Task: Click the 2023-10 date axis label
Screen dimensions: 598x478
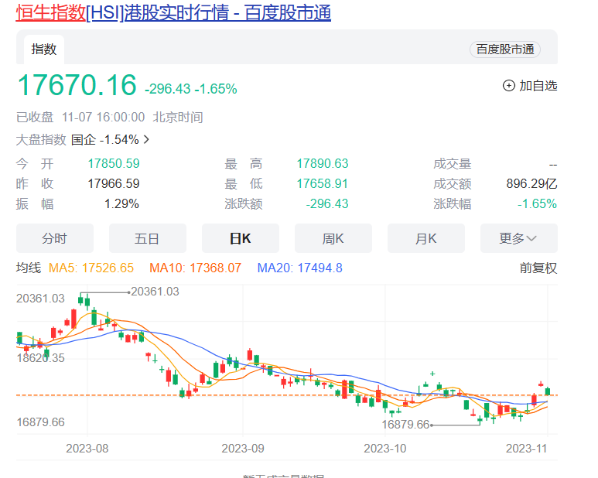Action: click(x=384, y=449)
